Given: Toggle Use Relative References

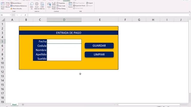Looking at the screenshot, I should (x=19, y=6).
